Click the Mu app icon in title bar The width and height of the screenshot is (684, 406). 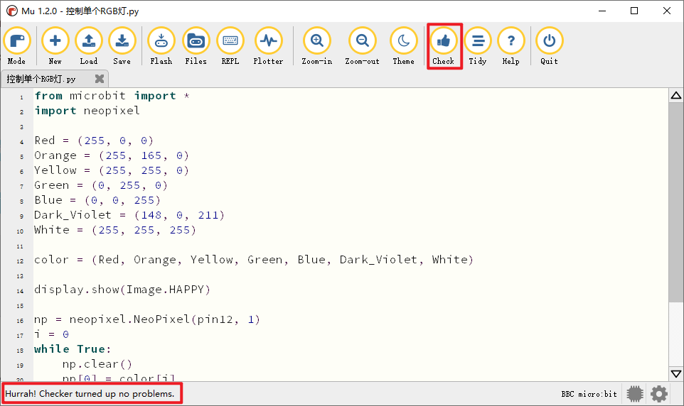tap(12, 11)
